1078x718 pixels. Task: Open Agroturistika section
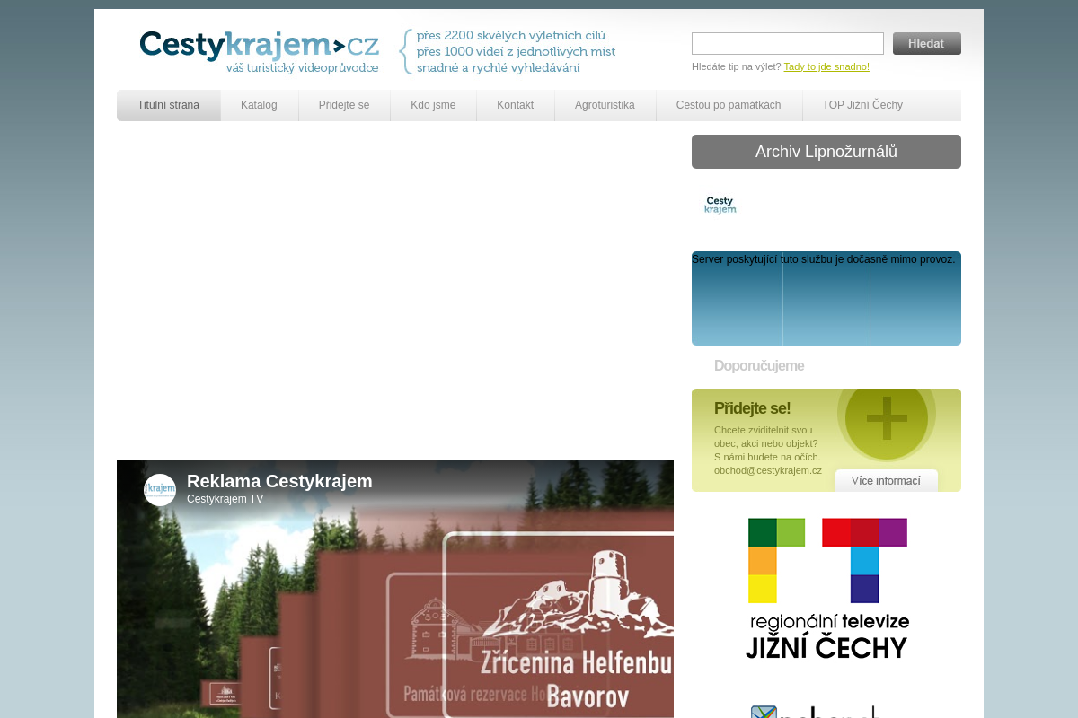point(605,105)
